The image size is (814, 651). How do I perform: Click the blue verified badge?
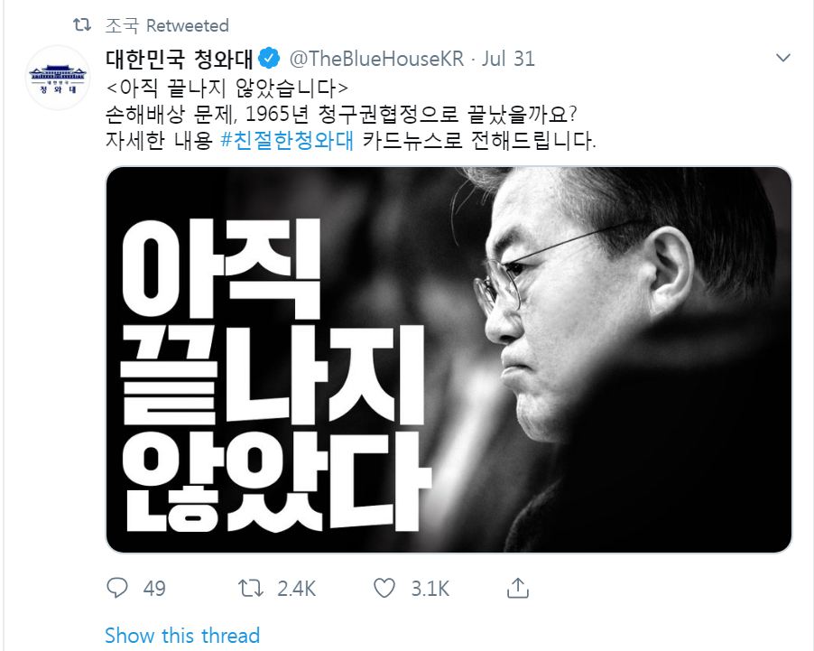click(269, 58)
